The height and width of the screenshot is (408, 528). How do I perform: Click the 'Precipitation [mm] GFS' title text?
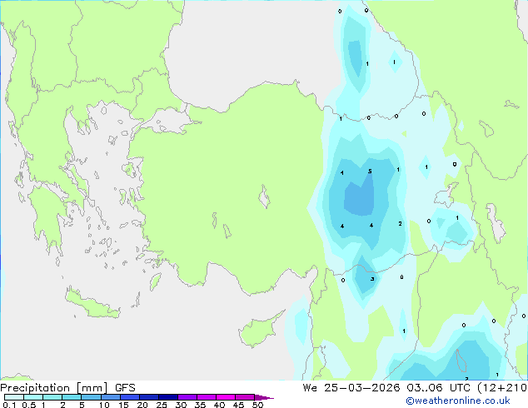coord(67,388)
